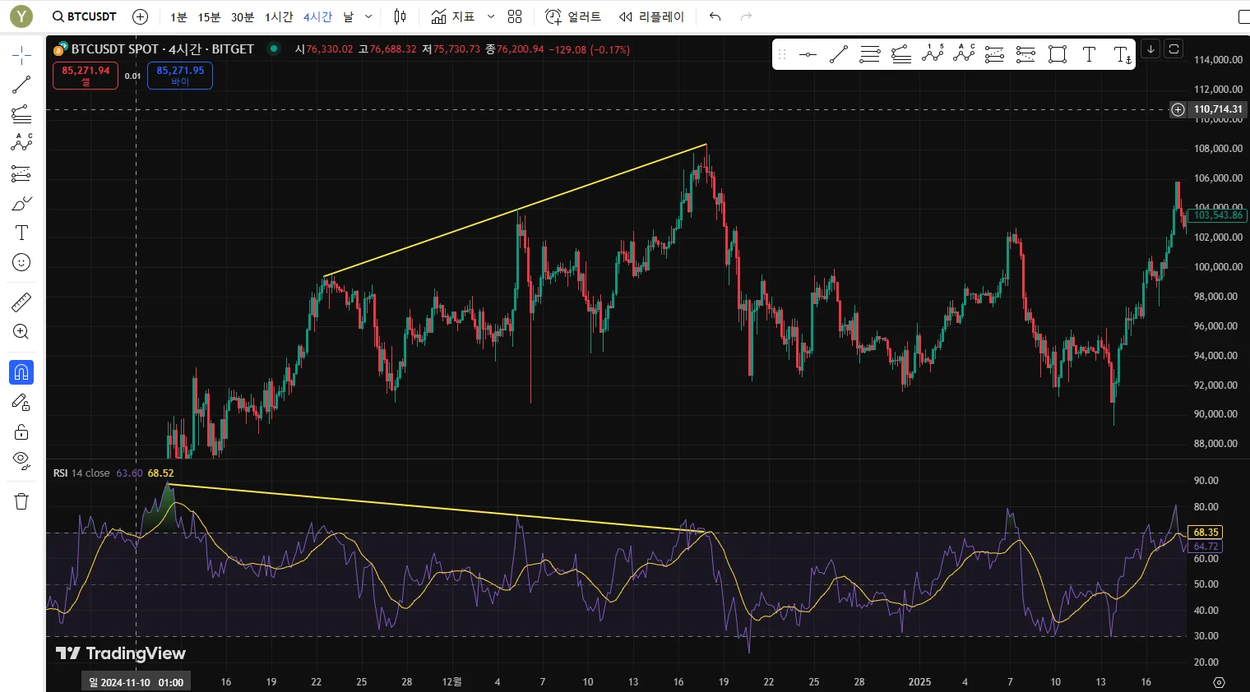The width and height of the screenshot is (1250, 692).
Task: Select the anchored text tool
Action: [1122, 54]
